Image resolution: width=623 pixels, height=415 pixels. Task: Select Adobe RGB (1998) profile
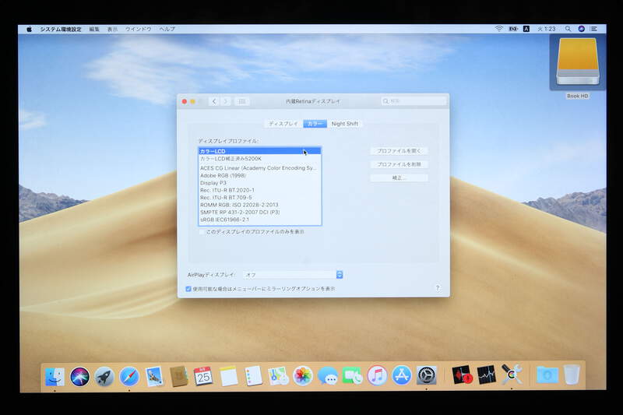pyautogui.click(x=260, y=175)
